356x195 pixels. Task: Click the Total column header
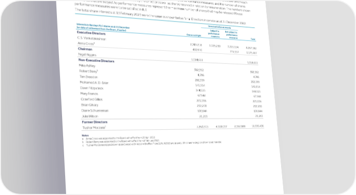click(253, 39)
